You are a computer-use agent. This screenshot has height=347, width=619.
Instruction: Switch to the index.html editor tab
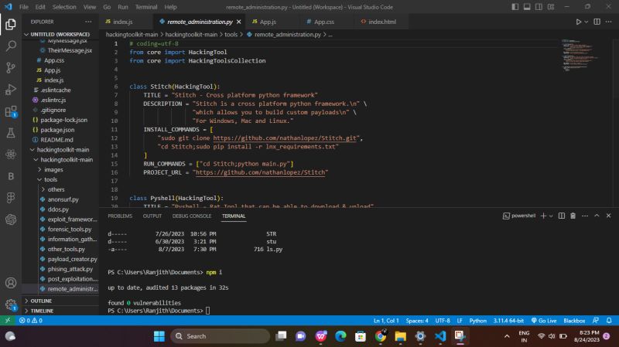tap(381, 22)
